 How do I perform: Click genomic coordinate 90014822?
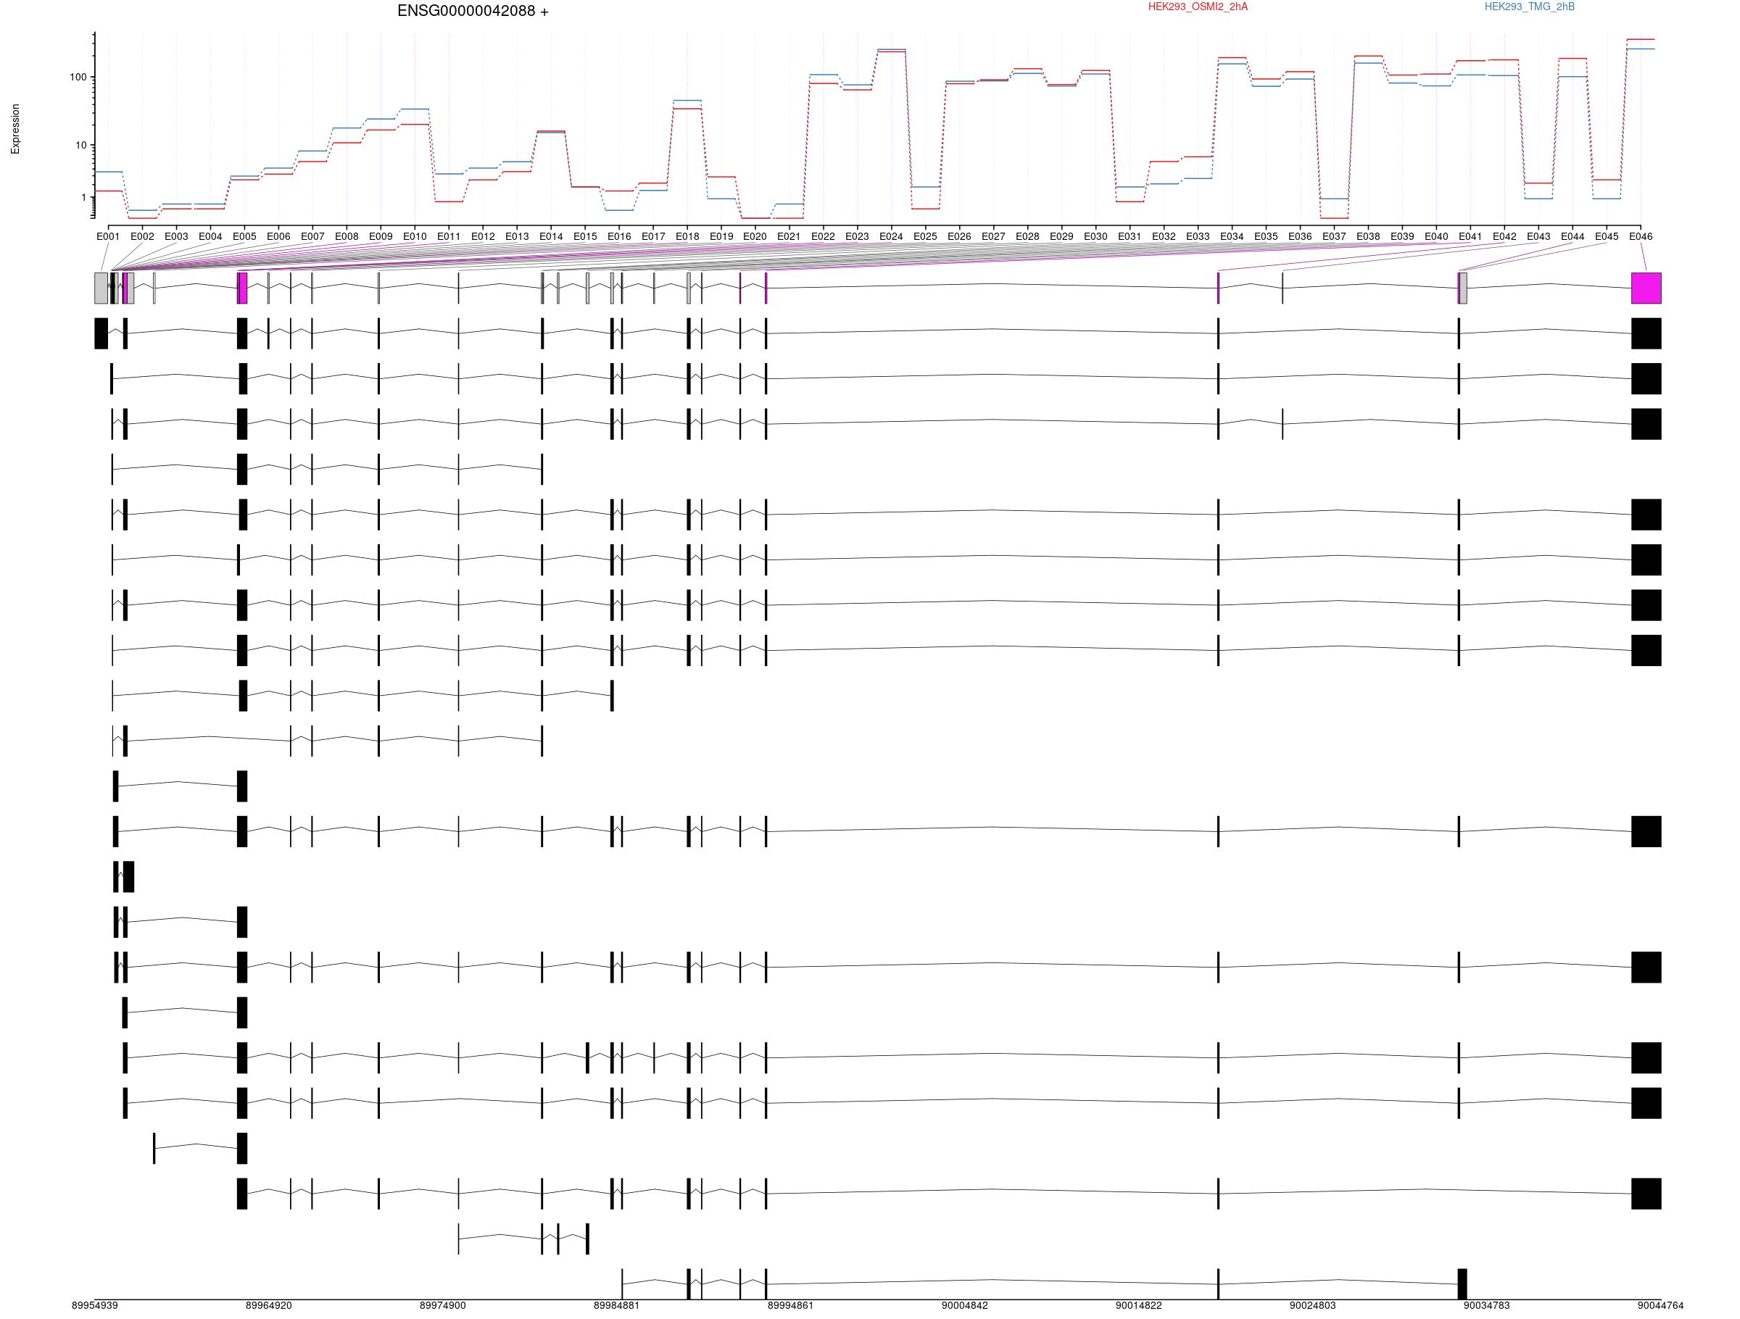[x=1138, y=1306]
